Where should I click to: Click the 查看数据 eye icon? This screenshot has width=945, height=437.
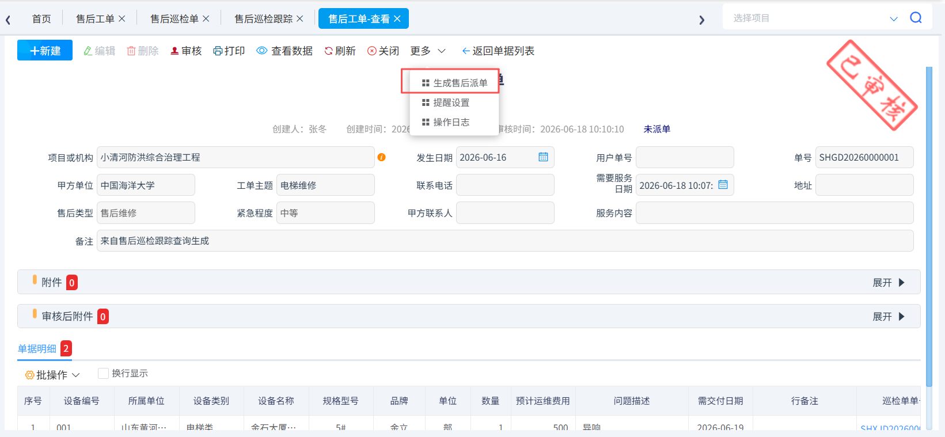(261, 51)
